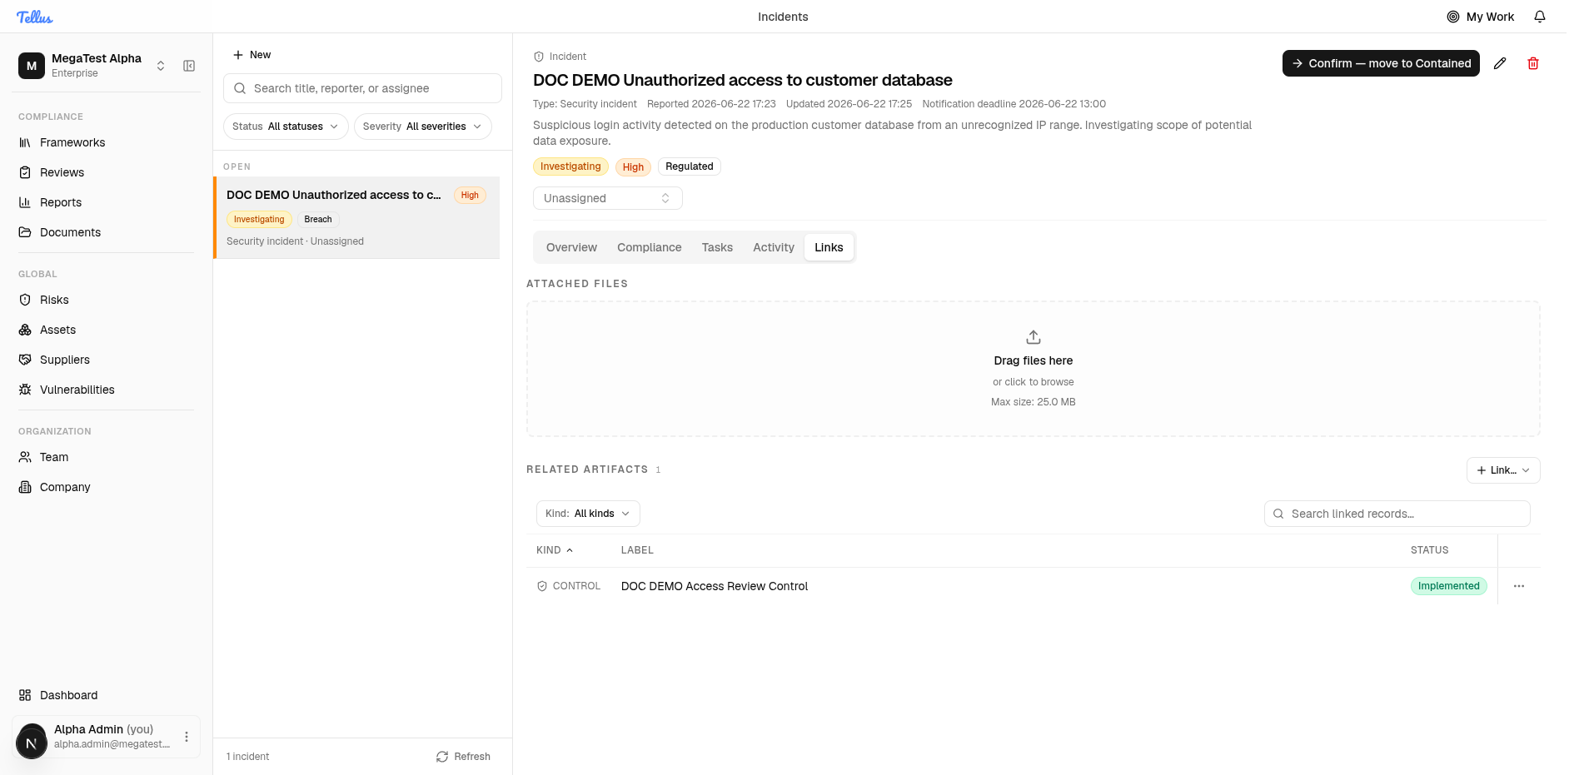
Task: Open the Status filter dropdown
Action: tap(286, 127)
